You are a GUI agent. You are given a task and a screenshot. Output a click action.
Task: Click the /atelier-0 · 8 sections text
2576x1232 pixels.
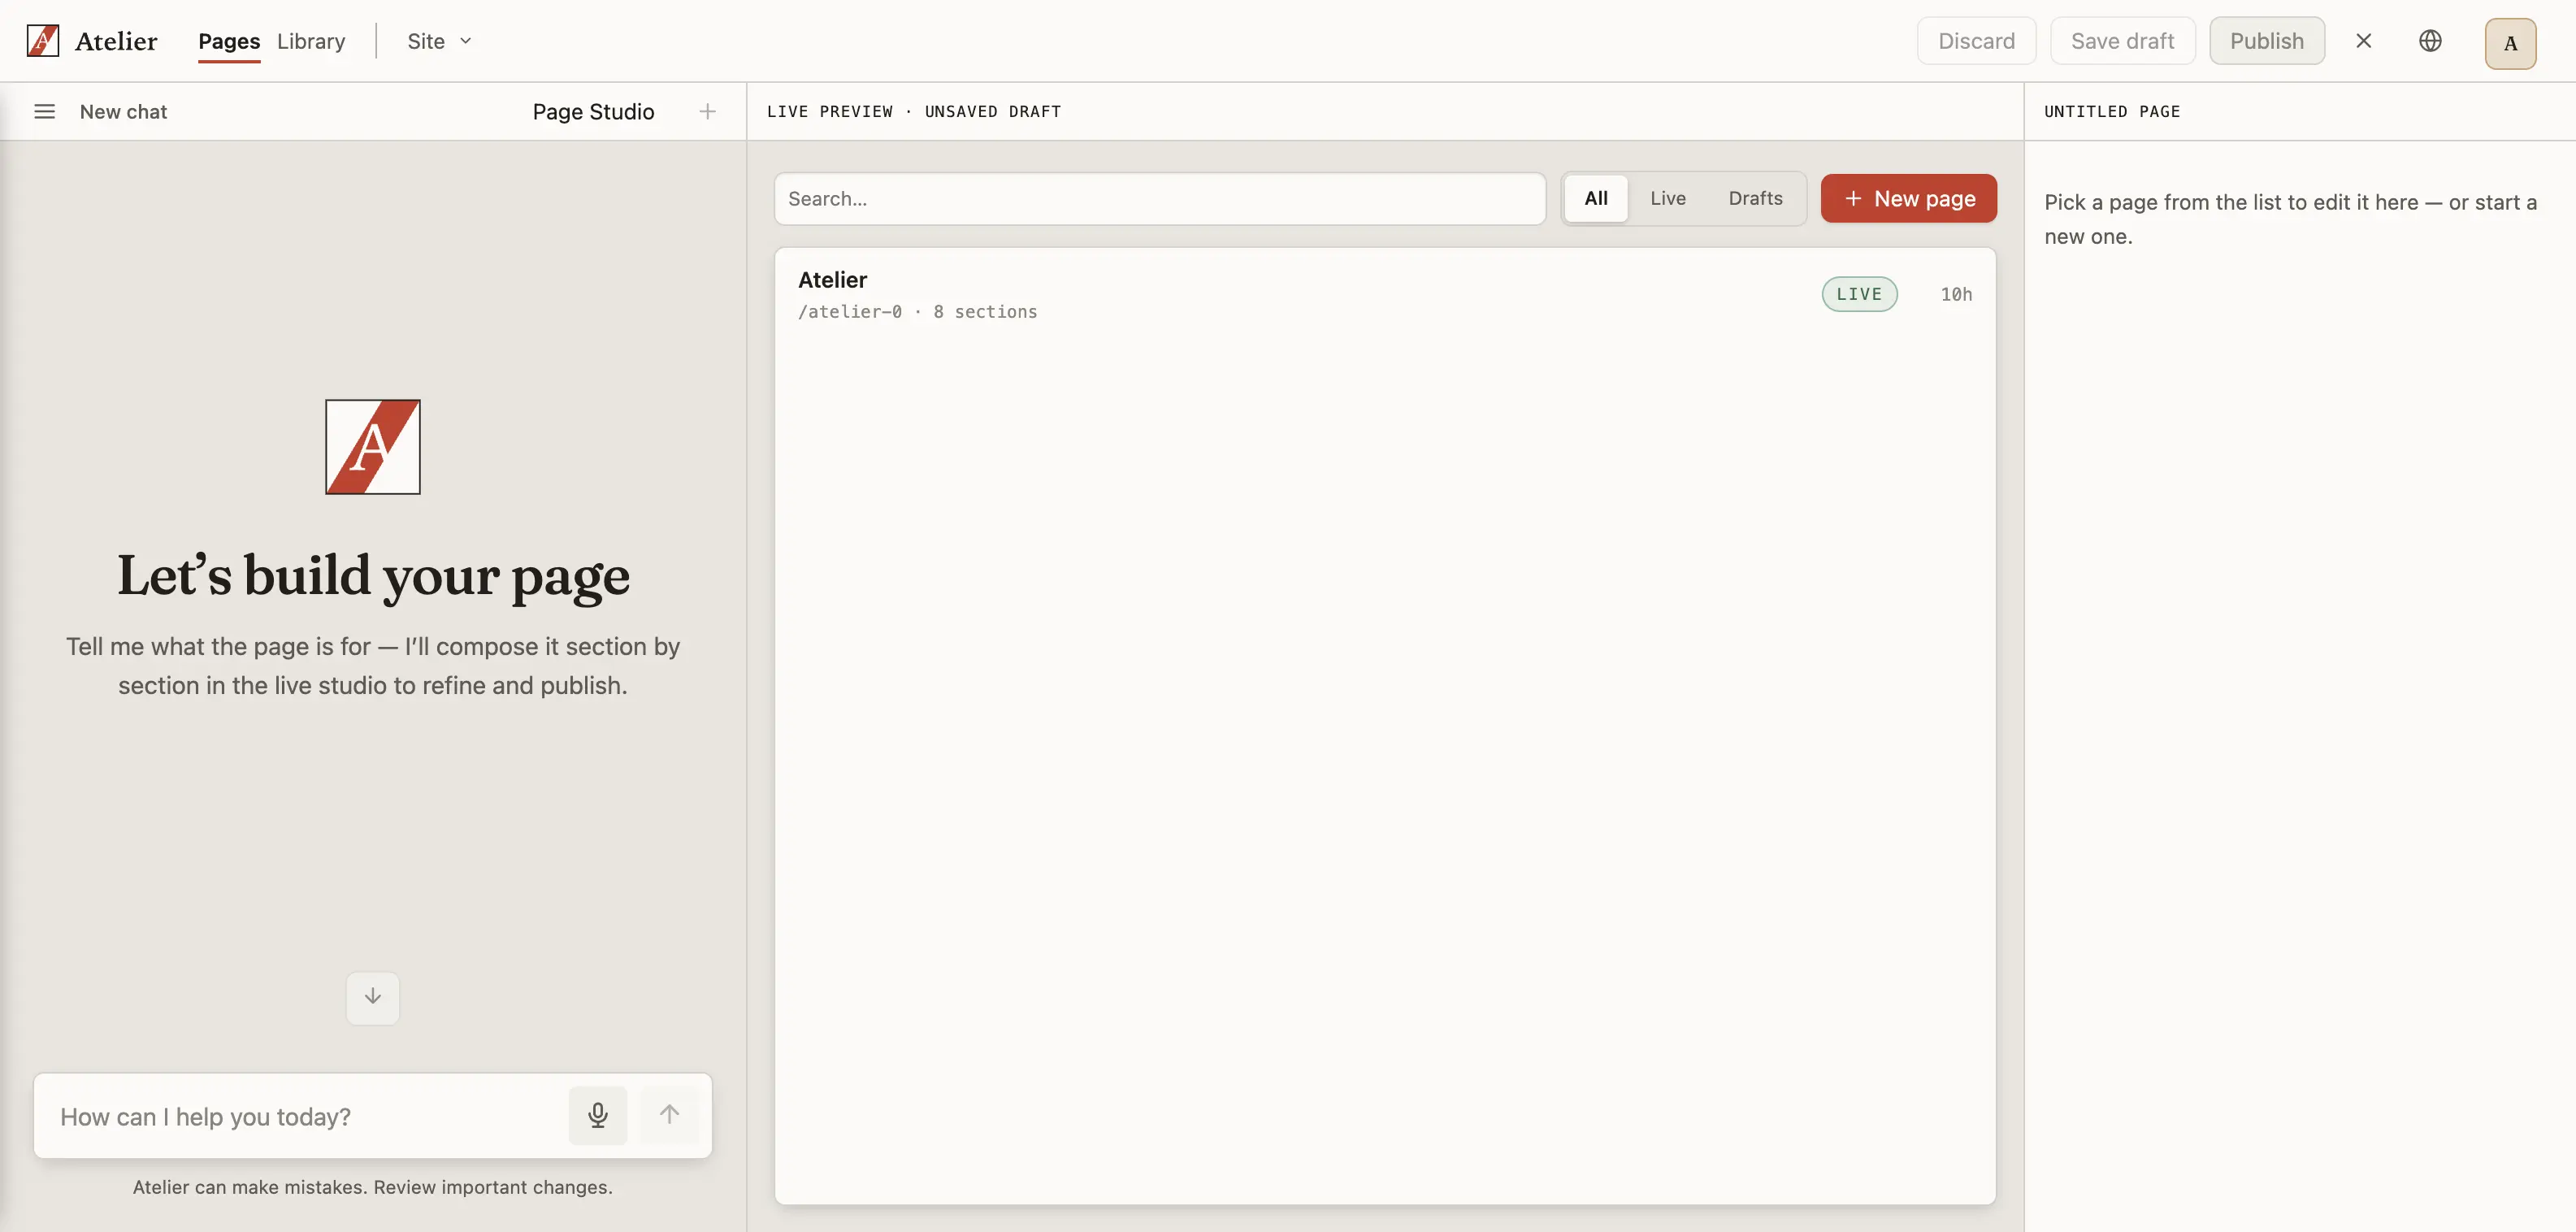pyautogui.click(x=917, y=312)
